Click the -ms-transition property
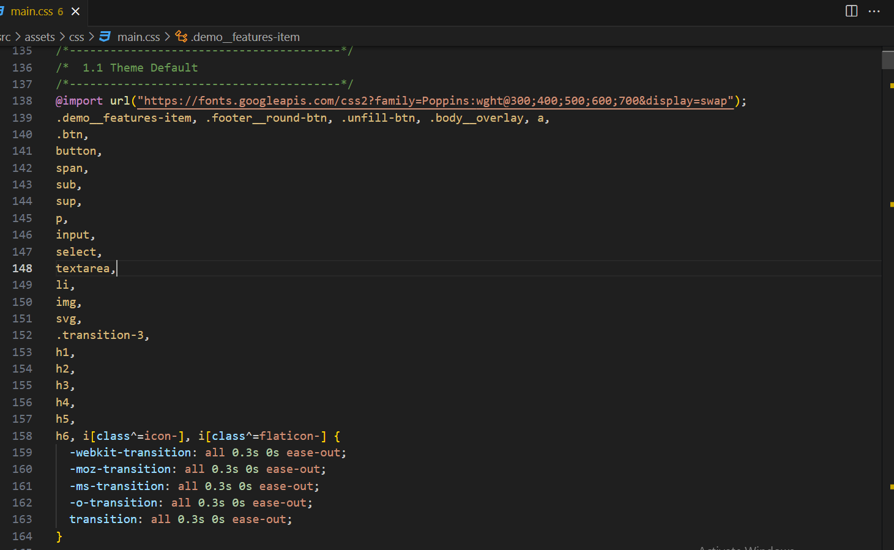The image size is (894, 550). pyautogui.click(x=117, y=486)
